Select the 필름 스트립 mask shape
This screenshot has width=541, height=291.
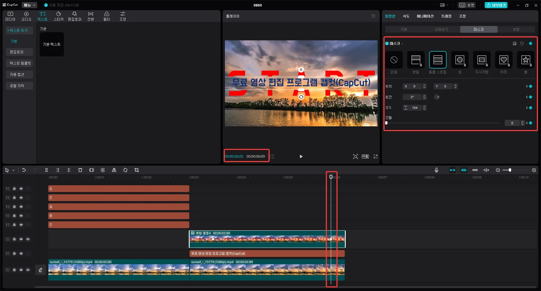pos(438,60)
